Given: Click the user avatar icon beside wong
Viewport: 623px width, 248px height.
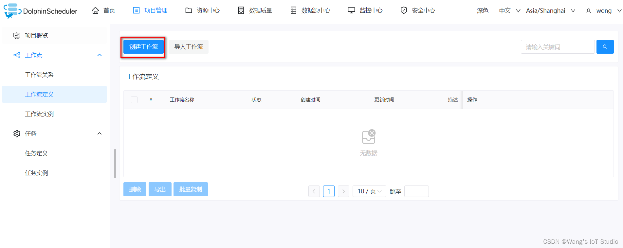Looking at the screenshot, I should [589, 11].
